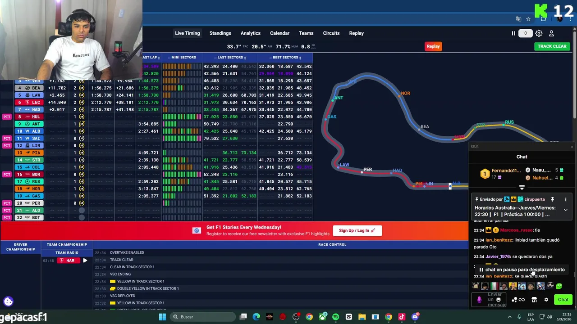577x324 pixels.
Task: Click the tyre compound icon in RUS row
Action: (x=82, y=182)
